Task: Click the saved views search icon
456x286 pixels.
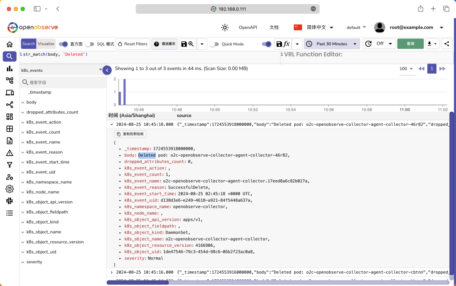Action: click(x=191, y=44)
